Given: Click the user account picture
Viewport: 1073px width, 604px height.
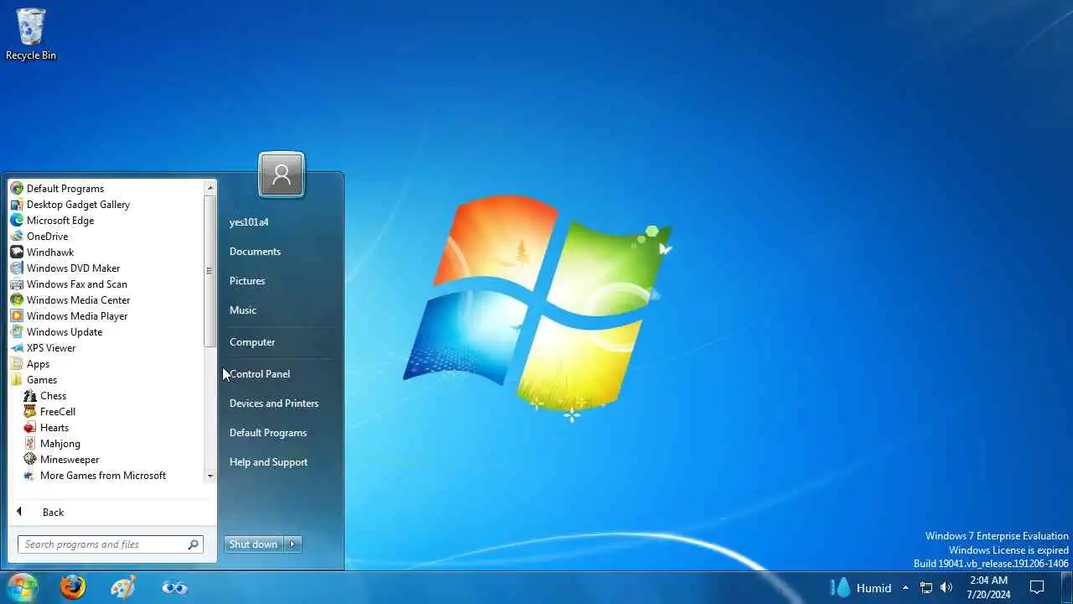Looking at the screenshot, I should 282,174.
